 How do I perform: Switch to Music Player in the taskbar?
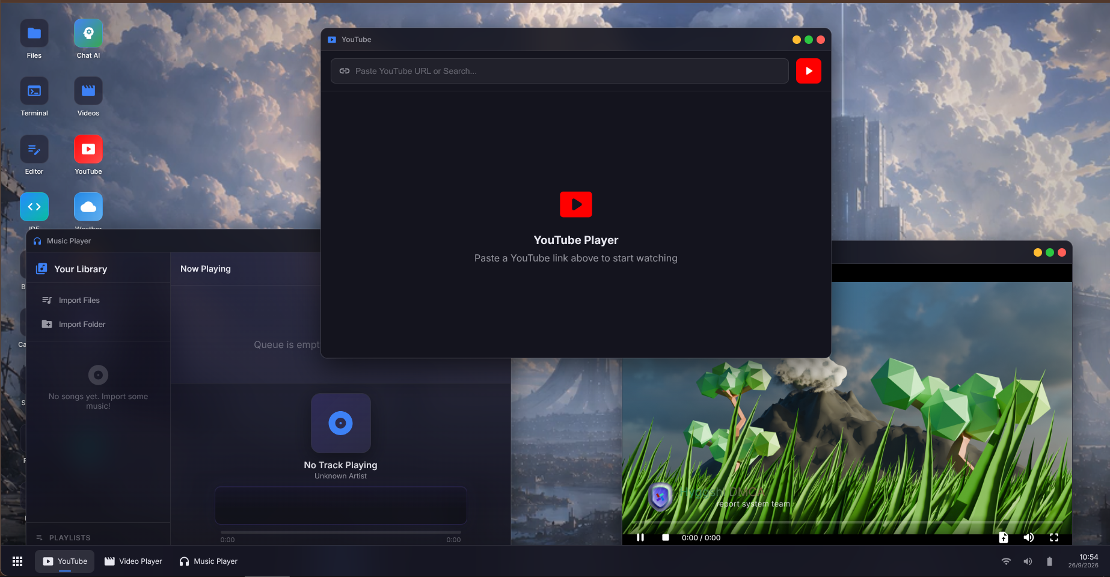coord(209,561)
